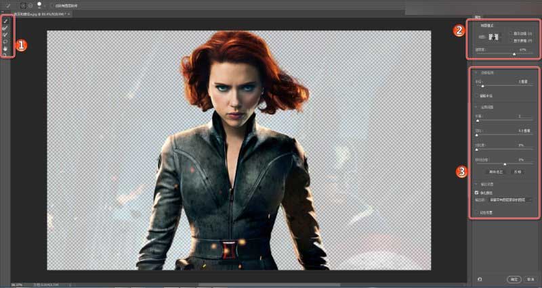
Task: Adjust the transparency slider
Action: 514,54
